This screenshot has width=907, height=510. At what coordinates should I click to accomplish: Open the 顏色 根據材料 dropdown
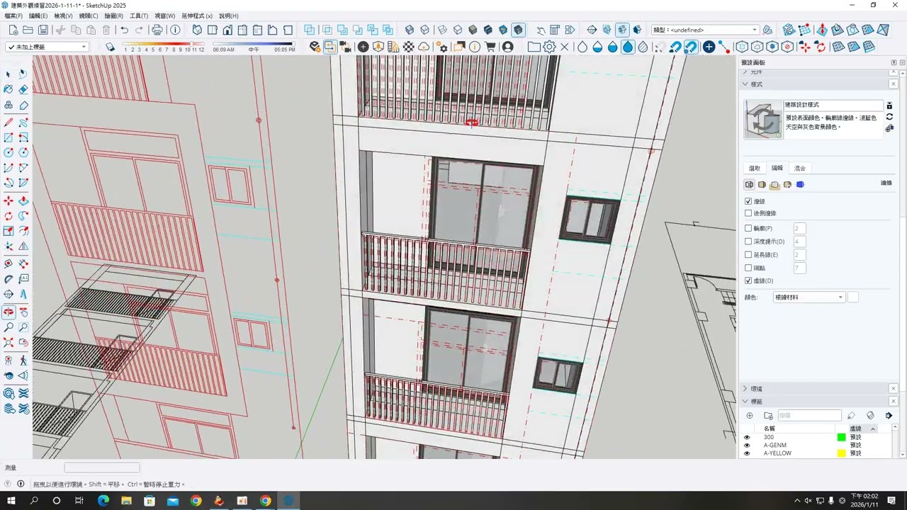809,297
